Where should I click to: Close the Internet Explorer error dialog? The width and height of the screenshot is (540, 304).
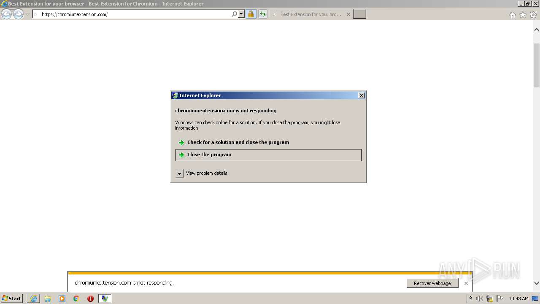click(362, 95)
